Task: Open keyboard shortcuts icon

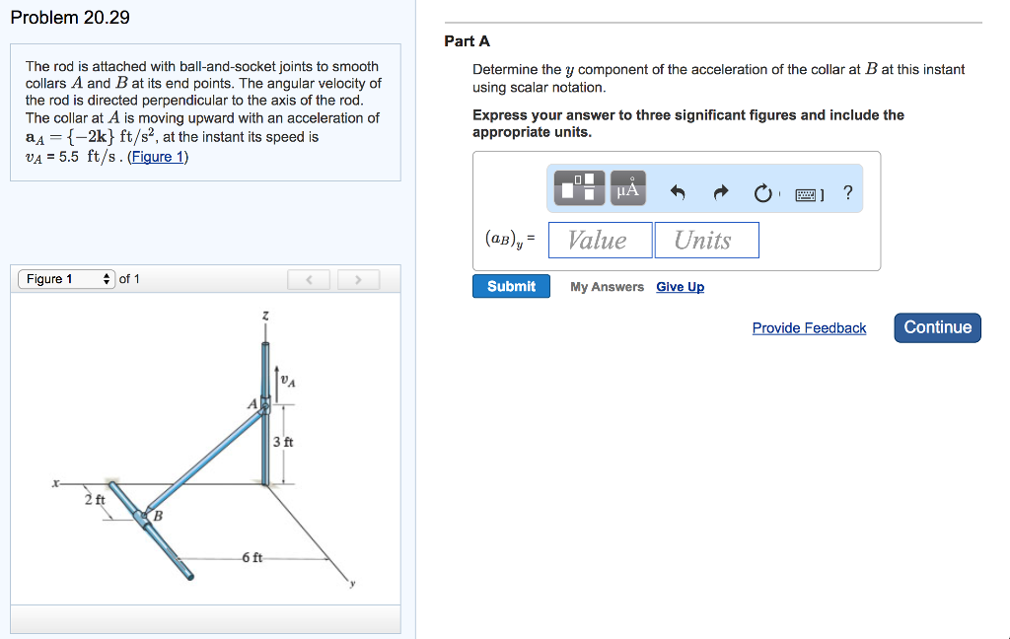Action: tap(809, 194)
